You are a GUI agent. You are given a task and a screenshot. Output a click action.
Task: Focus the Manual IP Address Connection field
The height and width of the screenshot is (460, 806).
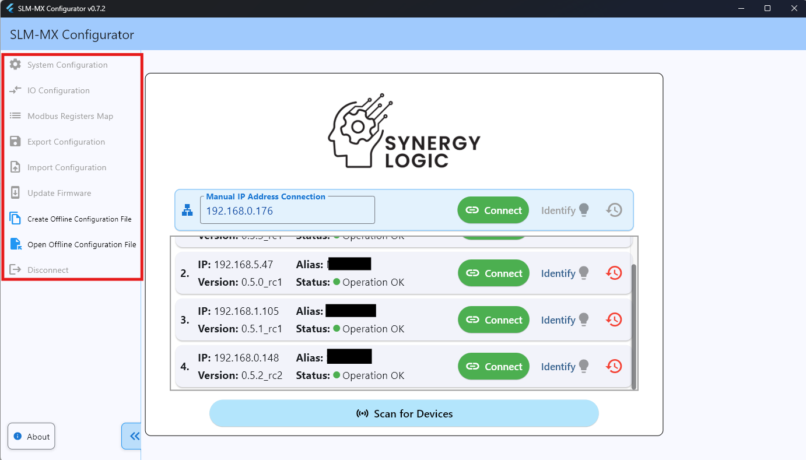287,211
